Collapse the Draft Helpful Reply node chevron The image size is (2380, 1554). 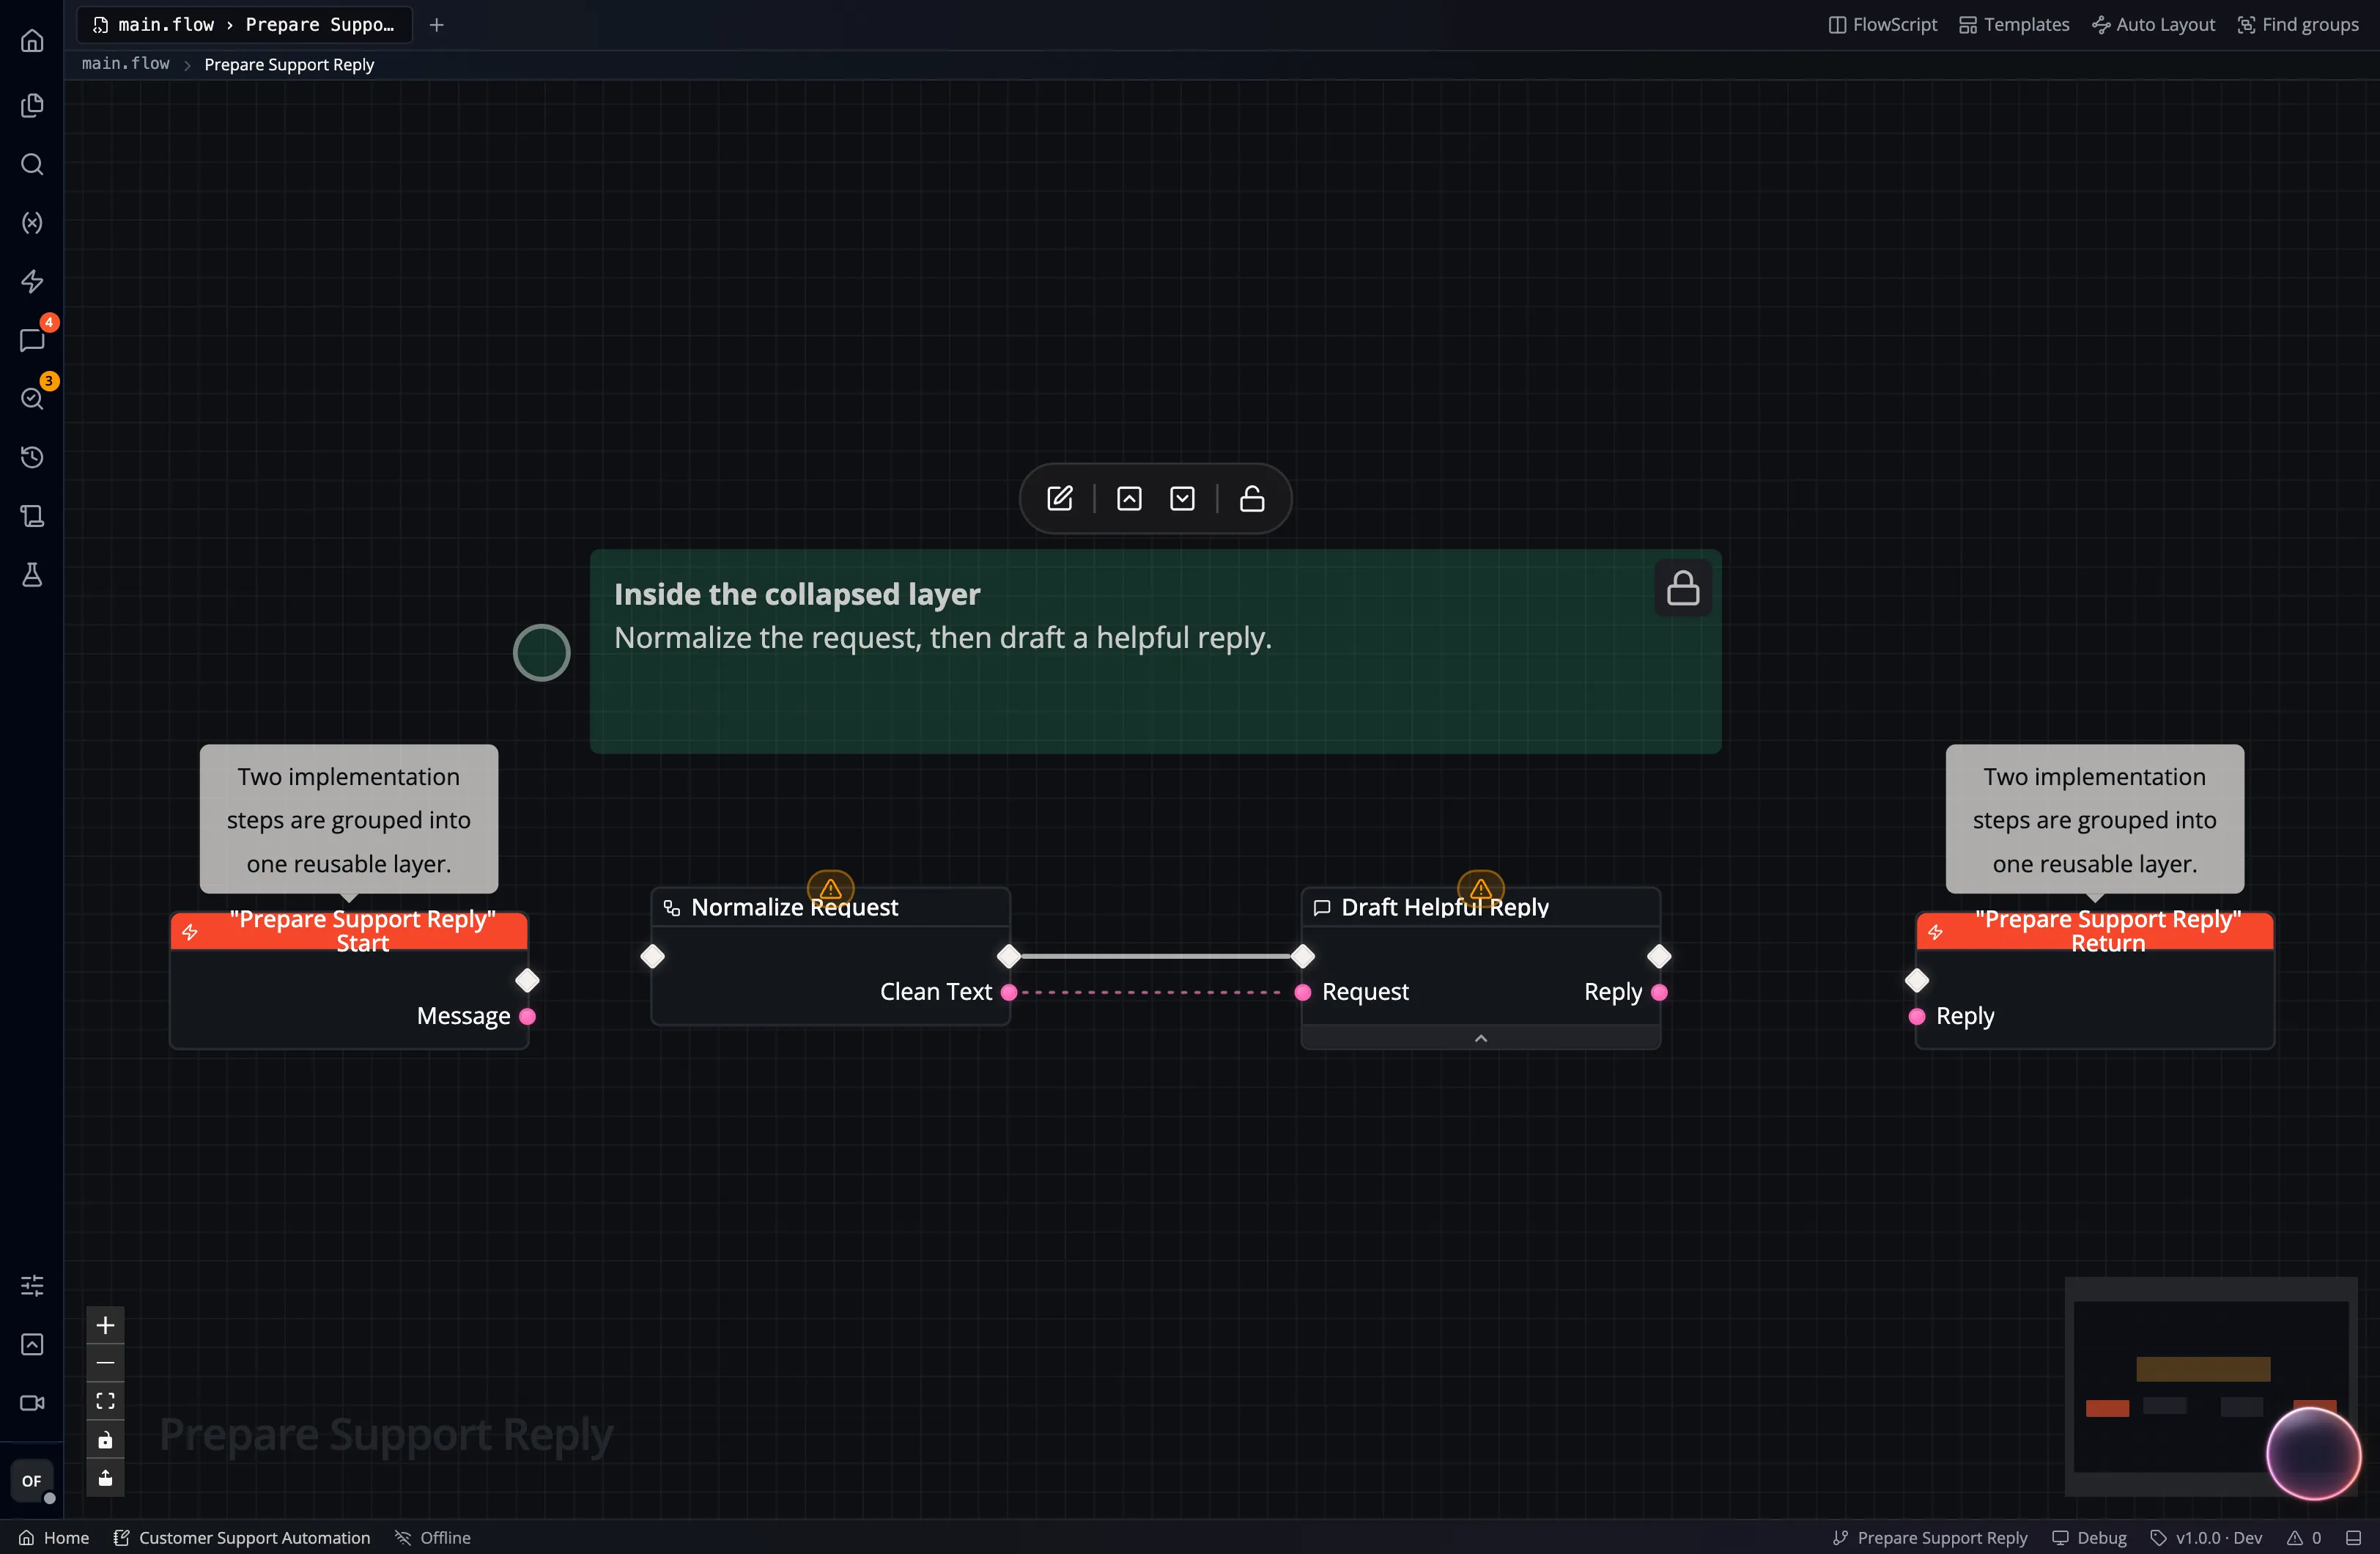click(1481, 1038)
